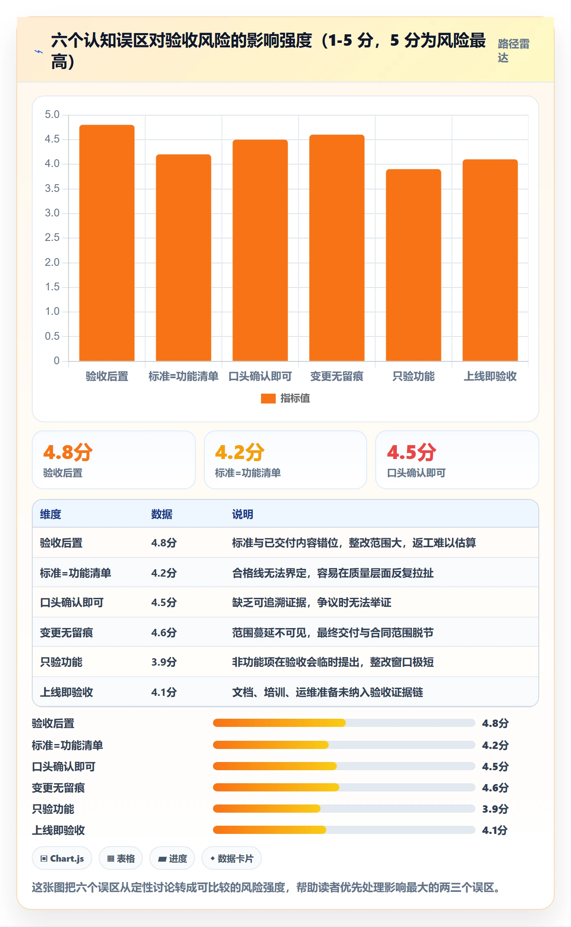
Task: Click the 变更无留痕 progress bar
Action: pos(344,787)
